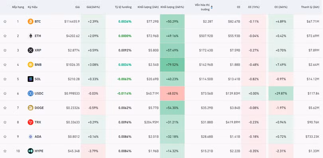Click BNB volume change +79.52% cell
The width and height of the screenshot is (323, 158).
pyautogui.click(x=172, y=65)
